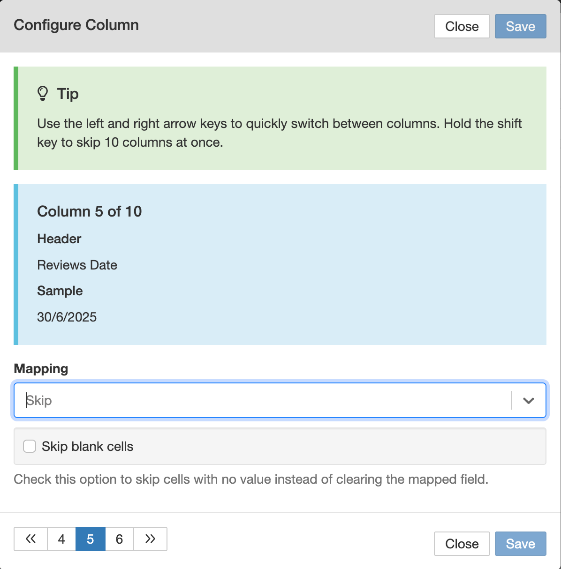Check the option to skip cells with no value
561x569 pixels.
[x=30, y=446]
